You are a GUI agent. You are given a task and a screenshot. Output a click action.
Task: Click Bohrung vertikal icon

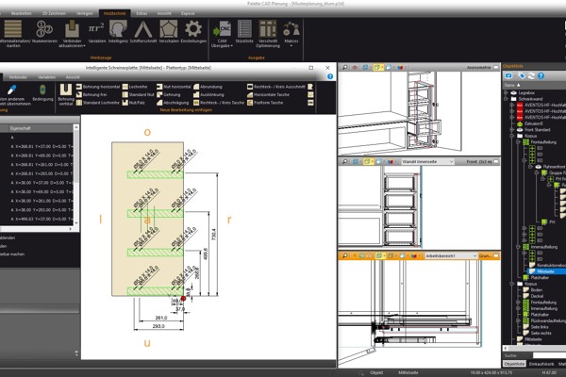point(65,93)
